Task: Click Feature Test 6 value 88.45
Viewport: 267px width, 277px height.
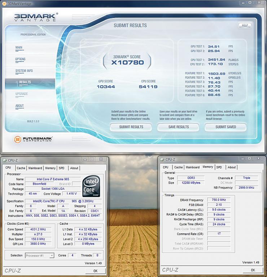Action: [214, 95]
